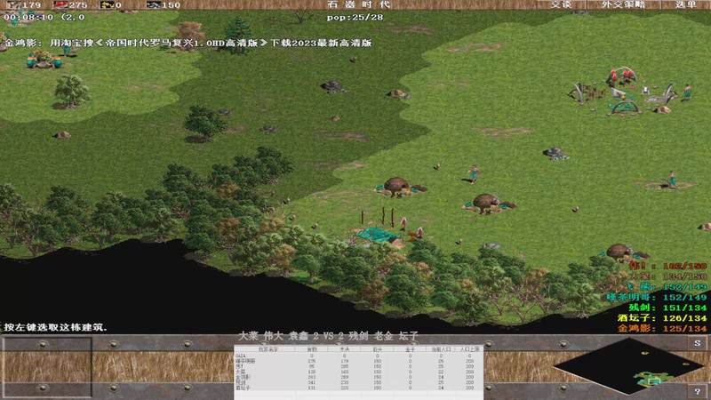Click the gray stone mine below town center
Viewport: 711px width, 400px height.
[x=556, y=154]
